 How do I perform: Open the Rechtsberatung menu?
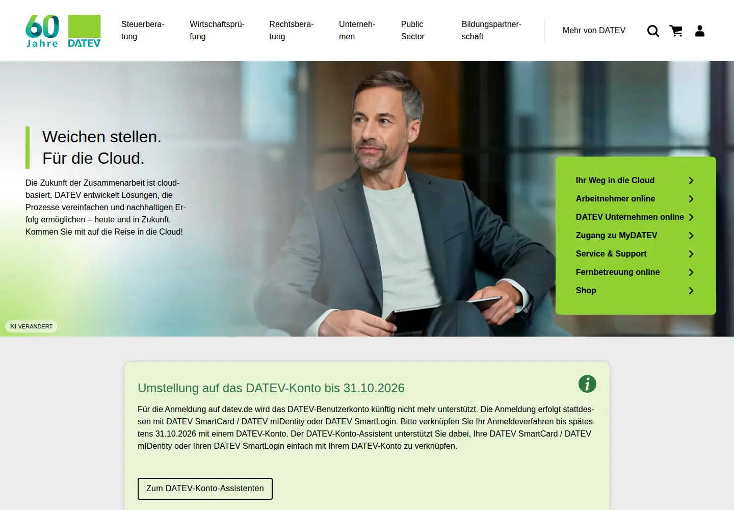[292, 31]
